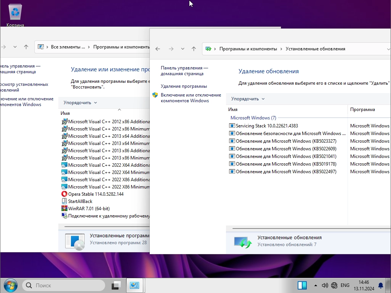Select Microsoft Visual C++ 2013 x64 Minimum
Screen dimensions: 391x293
click(x=106, y=143)
